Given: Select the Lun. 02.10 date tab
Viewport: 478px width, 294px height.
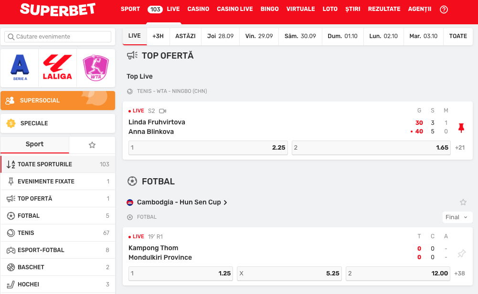Looking at the screenshot, I should point(383,36).
